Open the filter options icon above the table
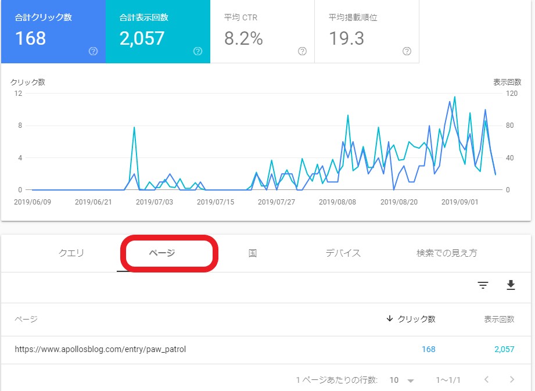 click(482, 285)
